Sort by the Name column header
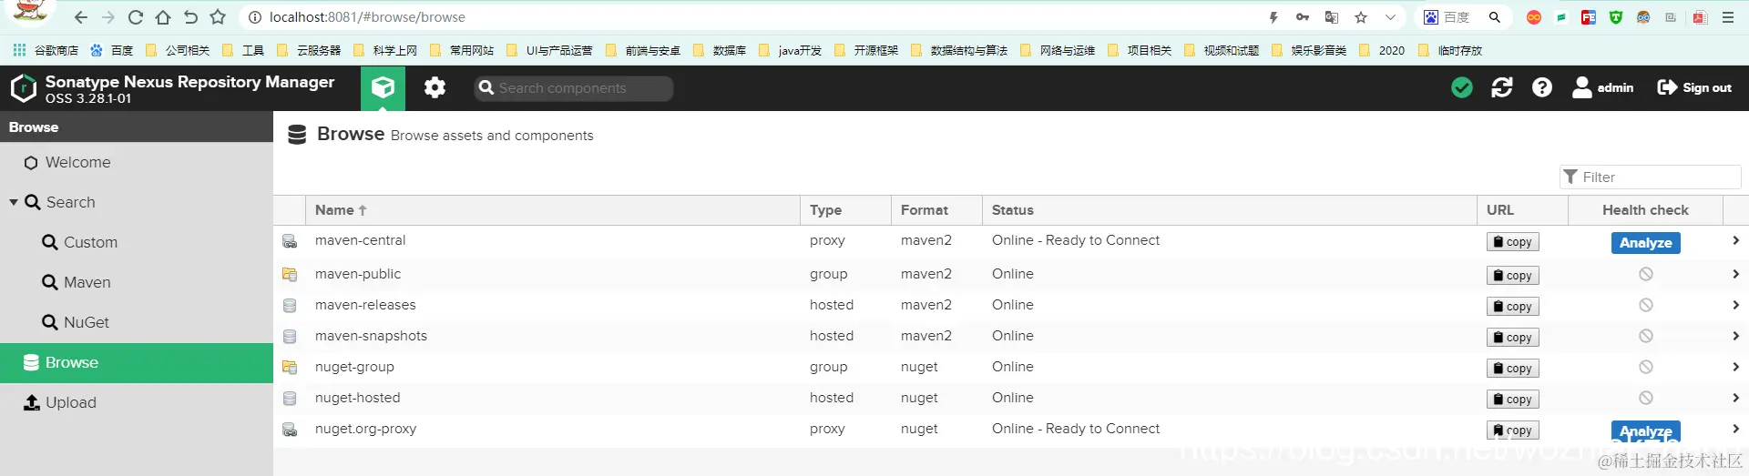This screenshot has height=476, width=1749. coord(553,210)
